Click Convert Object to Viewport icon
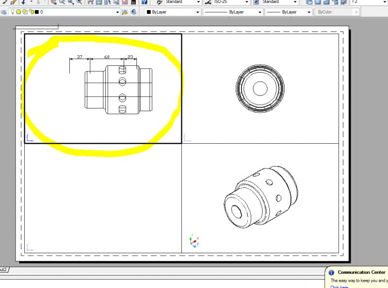The width and height of the screenshot is (388, 288). (x=335, y=2)
